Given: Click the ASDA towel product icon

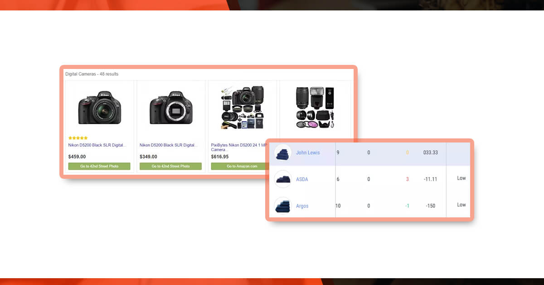Looking at the screenshot, I should 283,179.
